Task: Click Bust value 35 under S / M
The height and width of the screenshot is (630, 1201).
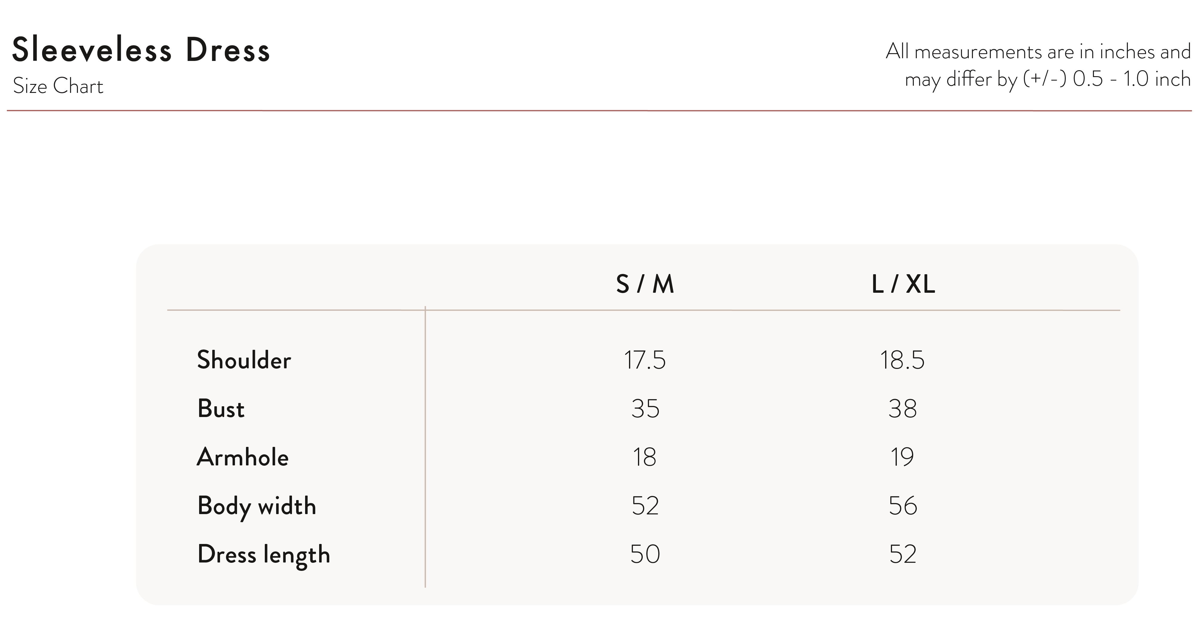Action: click(x=645, y=409)
